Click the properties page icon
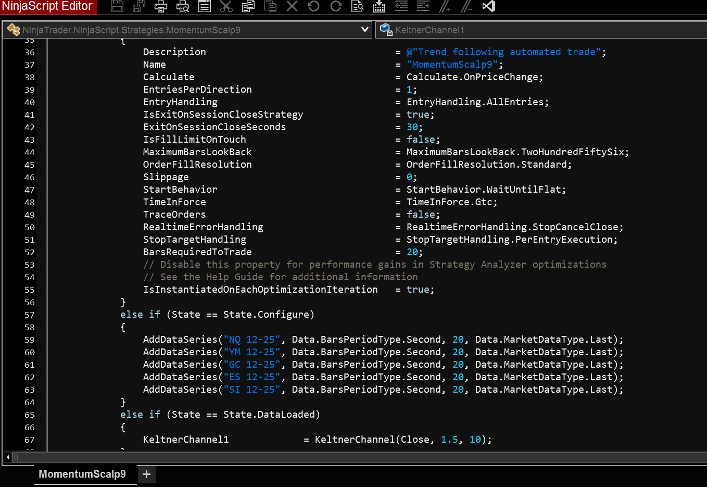The height and width of the screenshot is (487, 707). (x=205, y=6)
